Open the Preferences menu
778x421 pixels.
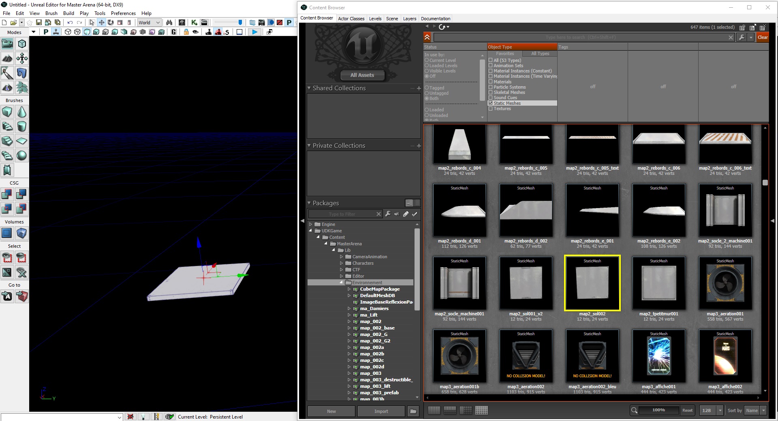[x=123, y=13]
